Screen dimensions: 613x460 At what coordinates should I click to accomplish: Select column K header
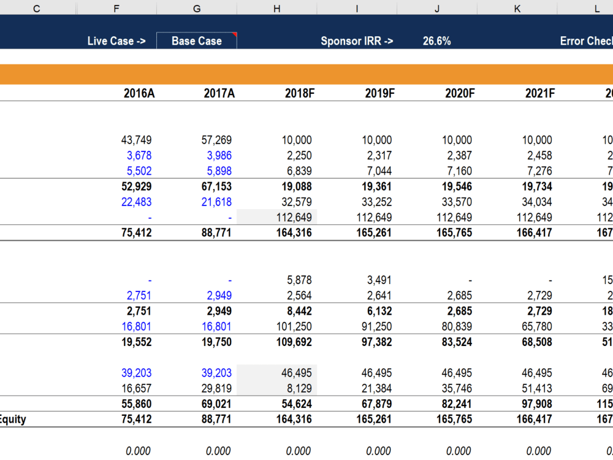[x=517, y=8]
